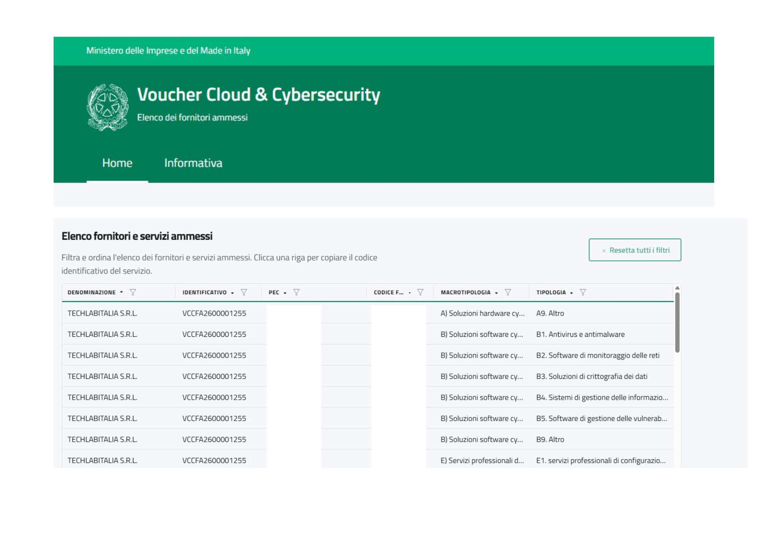778x550 pixels.
Task: Select row B2. Software di monitoraggio delle reti
Action: (368, 355)
